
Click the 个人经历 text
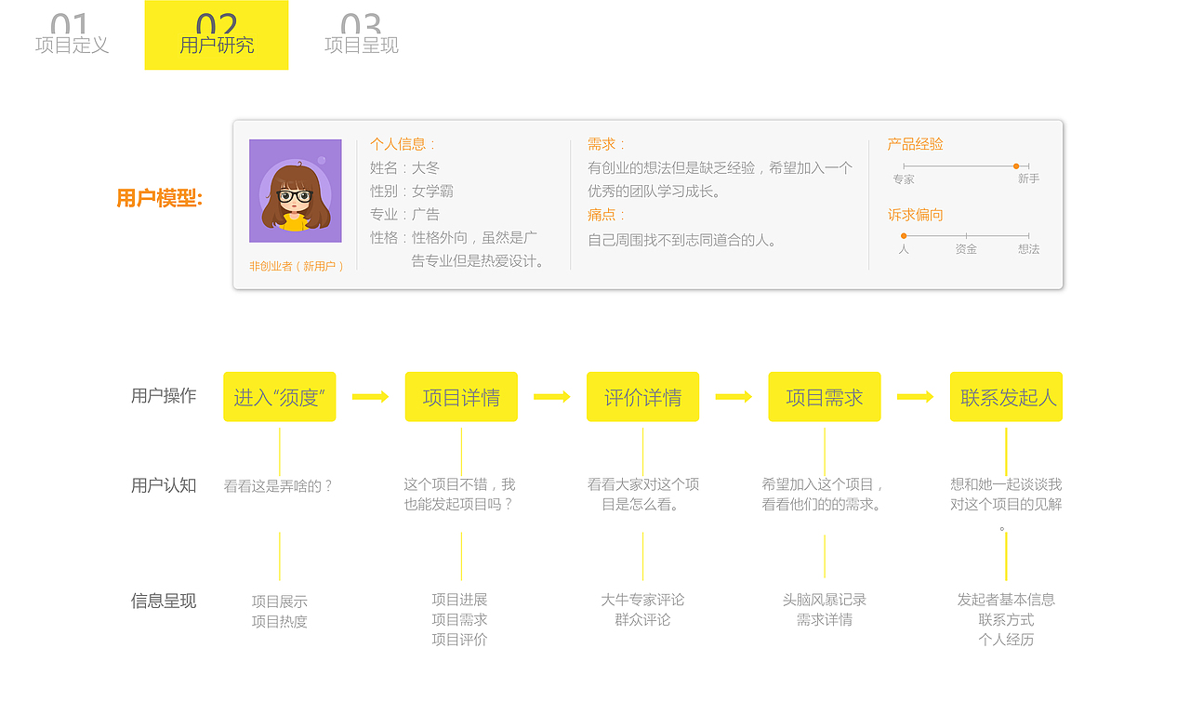tap(1006, 640)
